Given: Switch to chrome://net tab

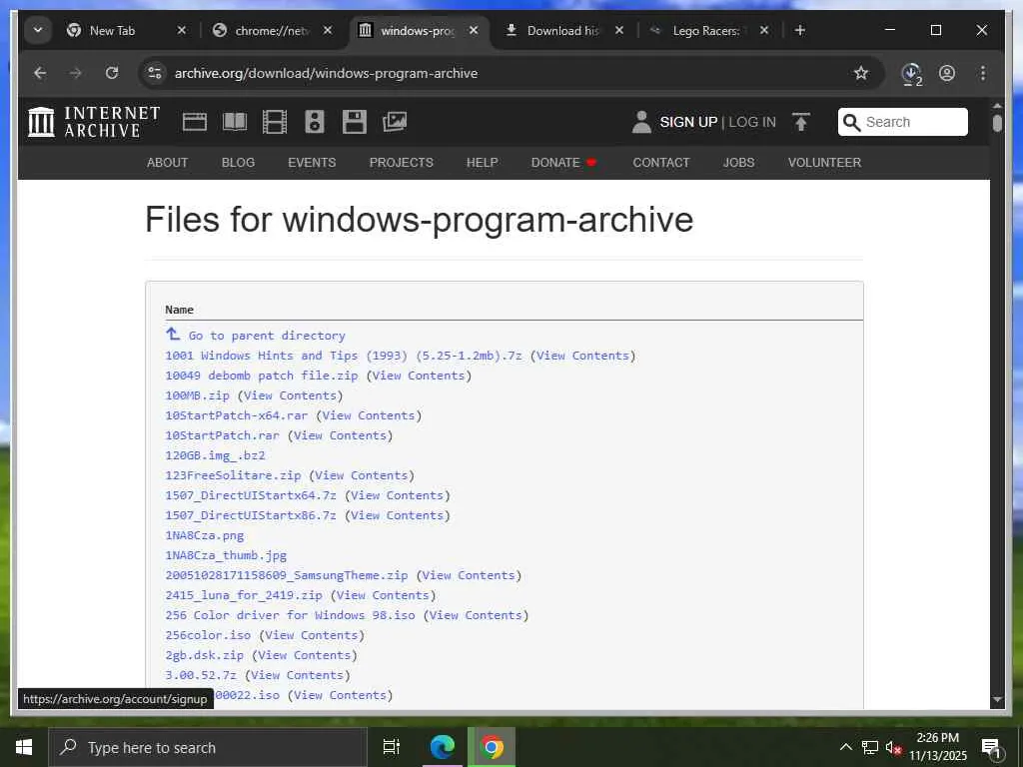Looking at the screenshot, I should [x=272, y=30].
